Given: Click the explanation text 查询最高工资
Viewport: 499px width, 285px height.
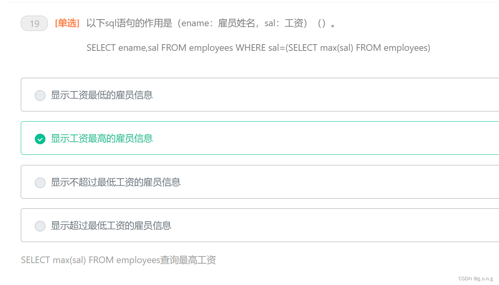Looking at the screenshot, I should [x=118, y=260].
